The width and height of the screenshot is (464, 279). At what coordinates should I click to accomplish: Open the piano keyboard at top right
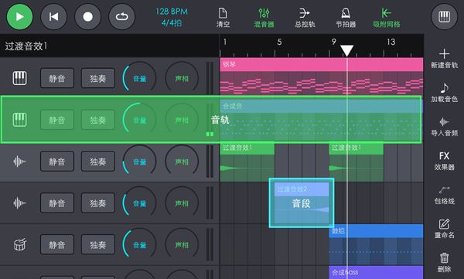click(444, 16)
